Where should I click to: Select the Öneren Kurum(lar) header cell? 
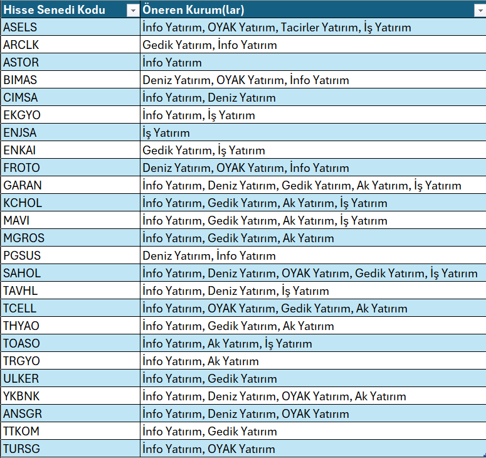click(x=313, y=9)
